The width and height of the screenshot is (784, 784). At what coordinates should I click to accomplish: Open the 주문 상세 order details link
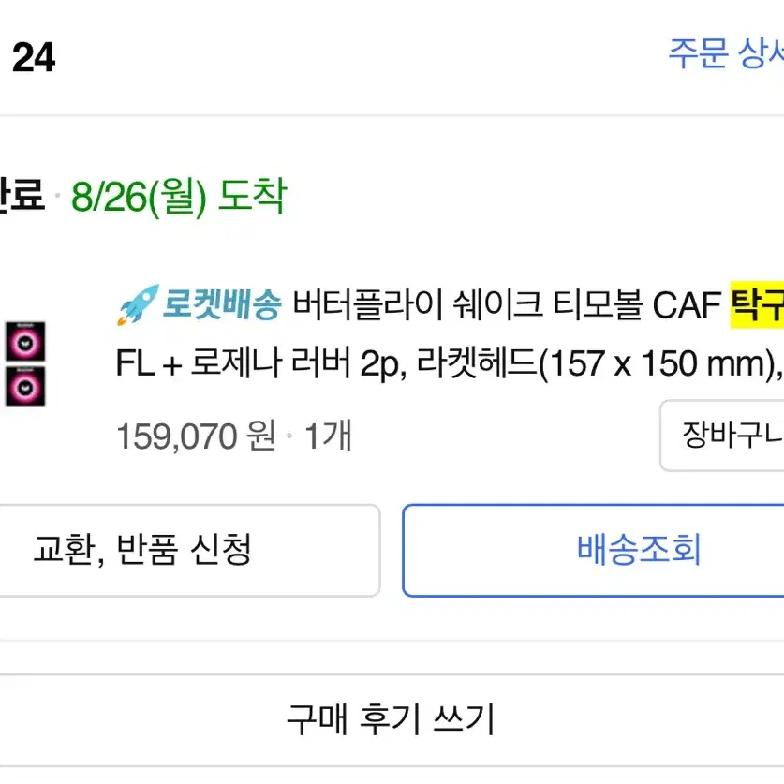(x=726, y=53)
